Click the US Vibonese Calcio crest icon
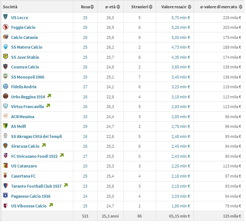The width and height of the screenshot is (246, 224). pyautogui.click(x=5, y=206)
